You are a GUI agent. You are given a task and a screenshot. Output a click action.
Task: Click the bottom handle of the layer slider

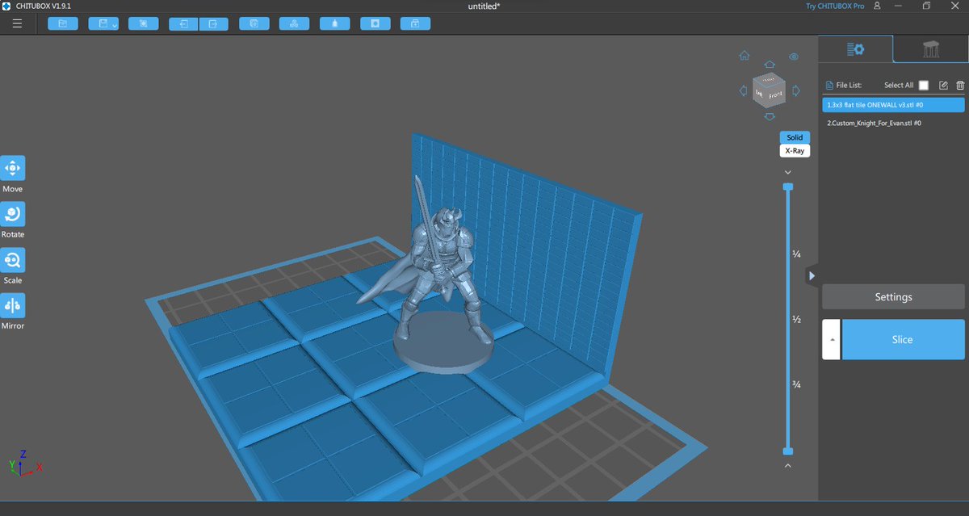point(788,451)
